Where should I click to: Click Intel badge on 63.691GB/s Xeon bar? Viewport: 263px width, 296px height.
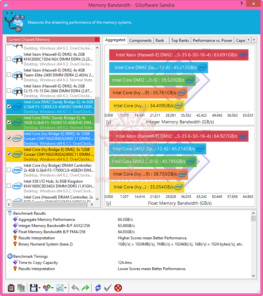243,55
